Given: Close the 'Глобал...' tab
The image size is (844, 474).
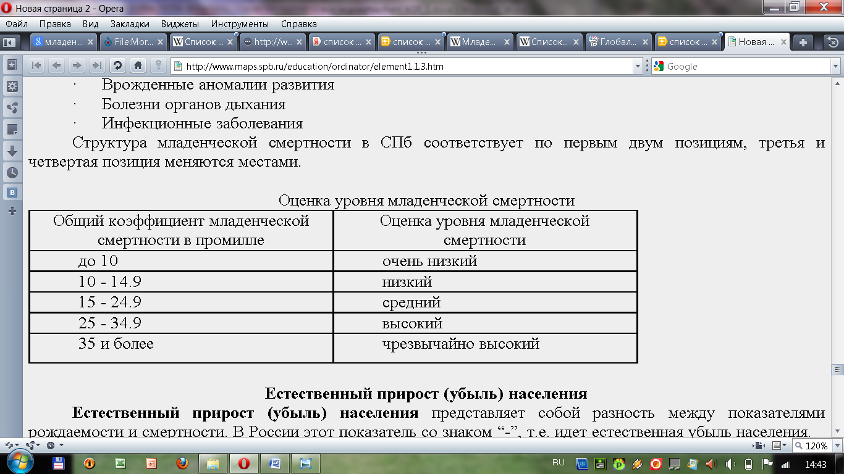Looking at the screenshot, I should 644,42.
